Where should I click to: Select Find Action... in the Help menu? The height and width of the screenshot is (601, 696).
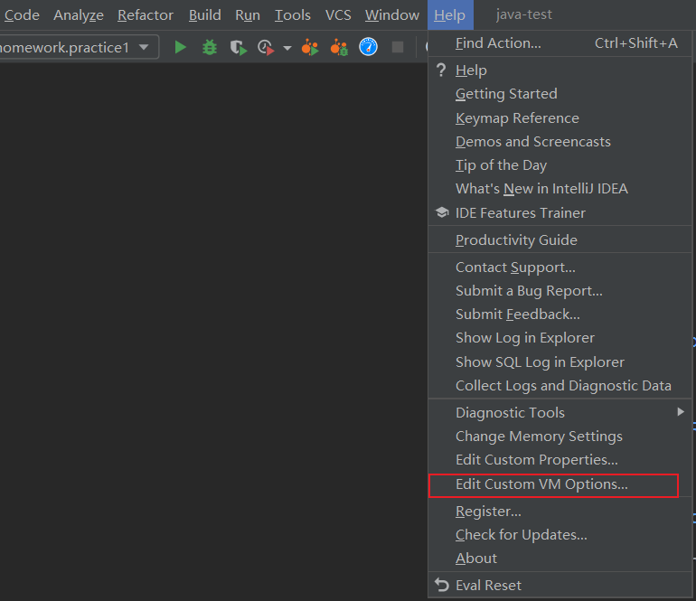point(560,43)
